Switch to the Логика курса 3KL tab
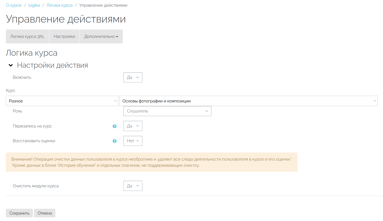This screenshot has width=383, height=221. tap(27, 36)
